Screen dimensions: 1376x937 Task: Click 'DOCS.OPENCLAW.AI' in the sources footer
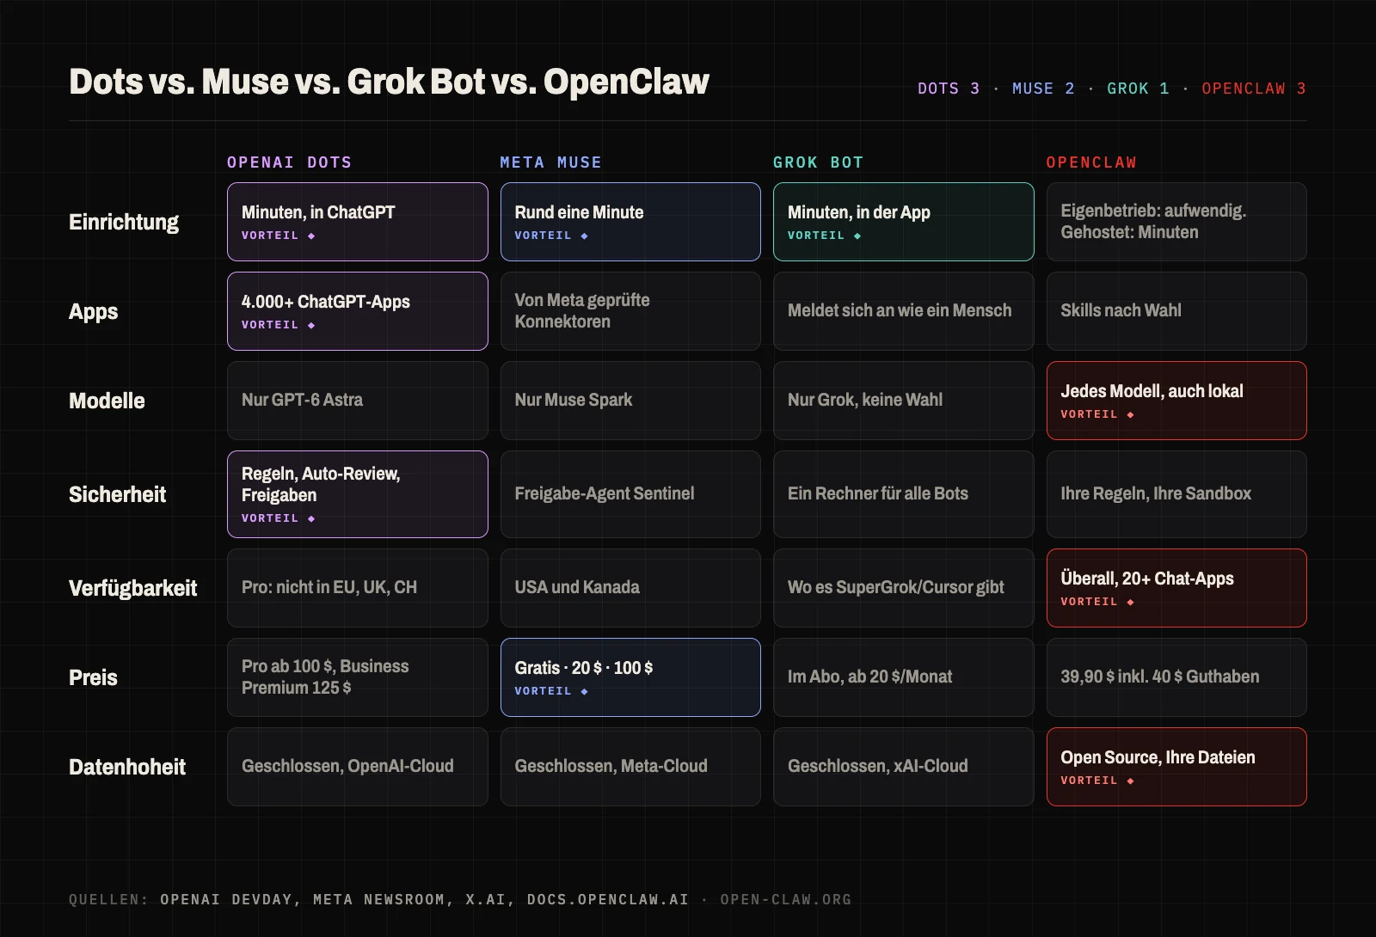click(x=608, y=899)
